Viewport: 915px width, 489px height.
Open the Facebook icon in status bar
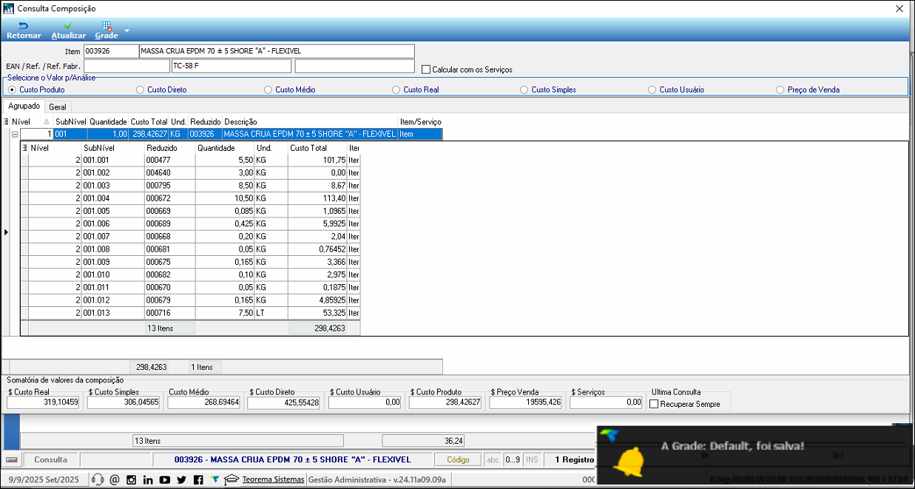click(198, 479)
